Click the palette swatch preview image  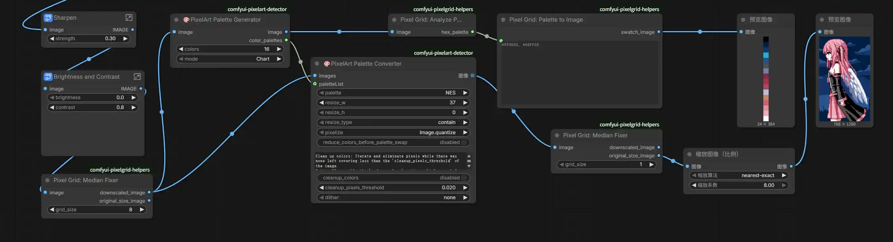pos(766,79)
